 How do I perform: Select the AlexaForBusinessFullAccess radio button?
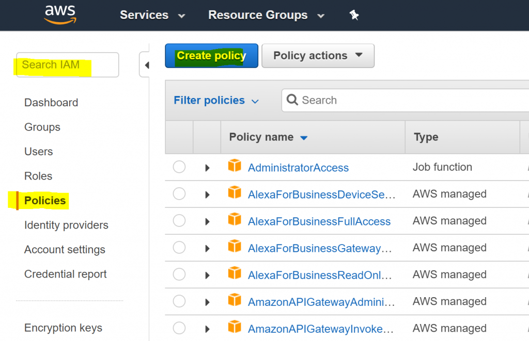click(179, 221)
